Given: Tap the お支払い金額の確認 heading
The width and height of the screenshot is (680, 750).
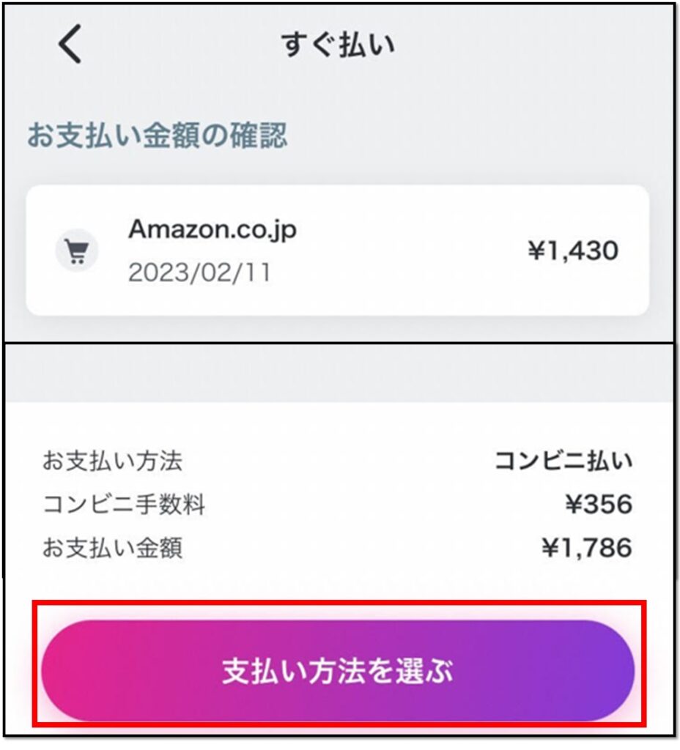Looking at the screenshot, I should pos(157,136).
